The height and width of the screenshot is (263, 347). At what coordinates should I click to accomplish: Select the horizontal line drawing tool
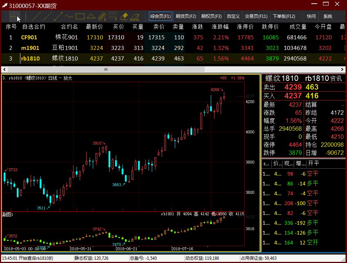(x=15, y=16)
